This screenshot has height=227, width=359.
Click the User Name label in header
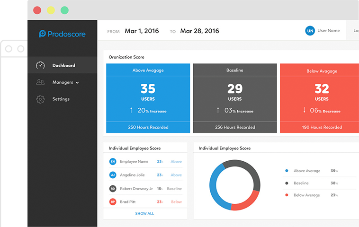click(x=329, y=31)
